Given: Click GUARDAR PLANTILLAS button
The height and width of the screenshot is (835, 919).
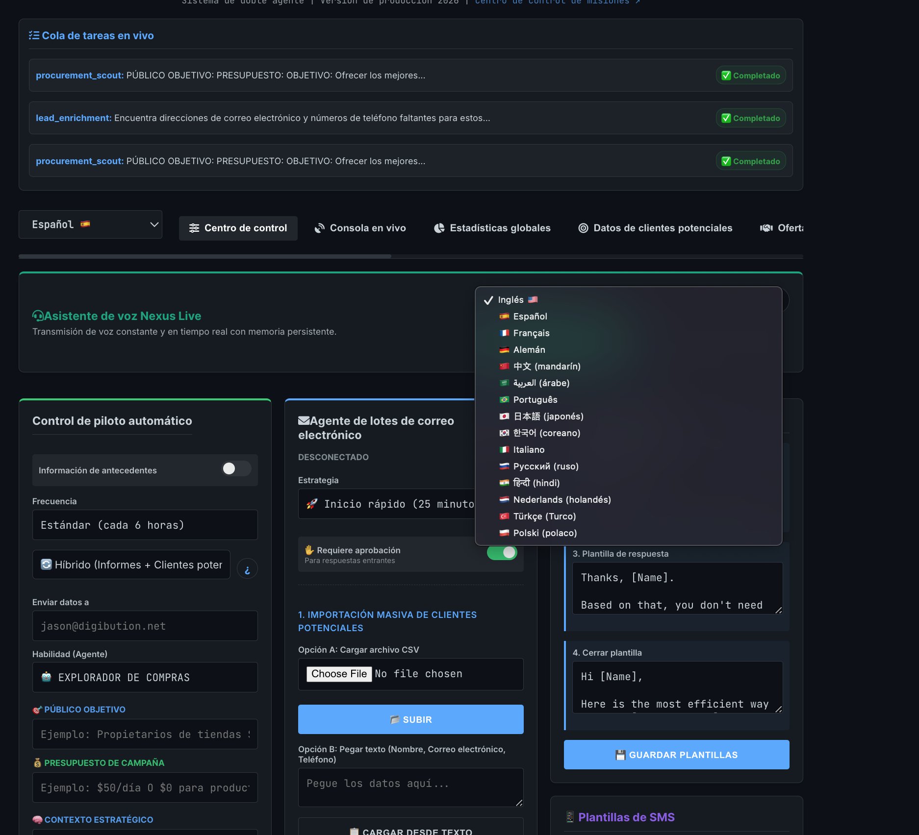Looking at the screenshot, I should (x=677, y=755).
